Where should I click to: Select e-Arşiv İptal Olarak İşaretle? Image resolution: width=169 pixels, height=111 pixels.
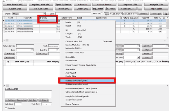coord(88,96)
